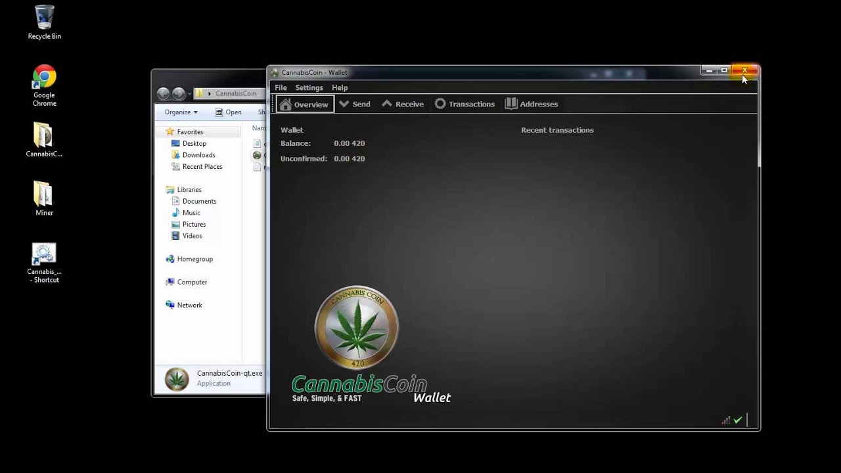
Task: Click the green sync checkmark icon
Action: click(738, 420)
